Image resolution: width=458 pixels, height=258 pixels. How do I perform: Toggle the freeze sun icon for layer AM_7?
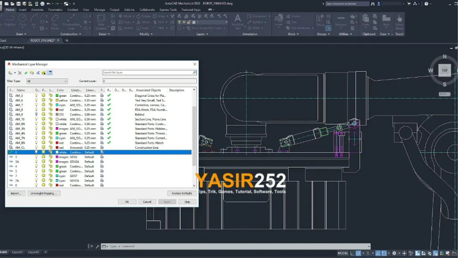(x=43, y=105)
